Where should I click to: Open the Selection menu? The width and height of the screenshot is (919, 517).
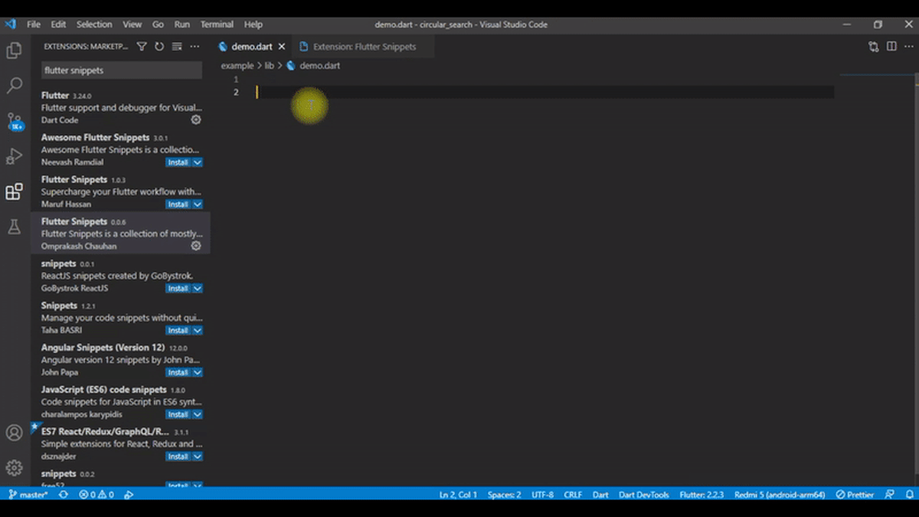point(94,25)
